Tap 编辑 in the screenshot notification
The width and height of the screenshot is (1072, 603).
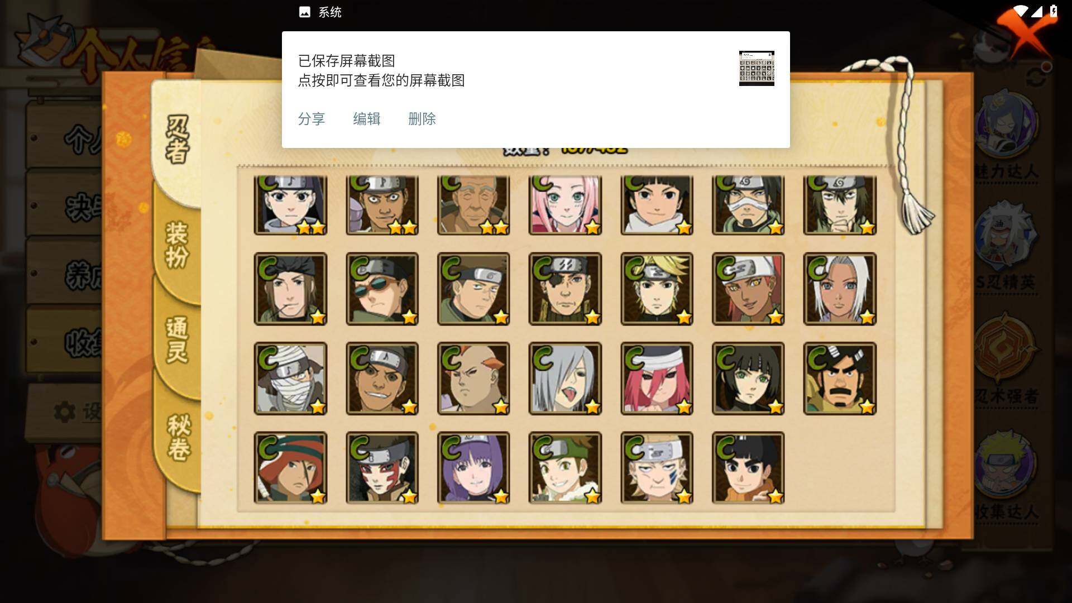(x=367, y=119)
